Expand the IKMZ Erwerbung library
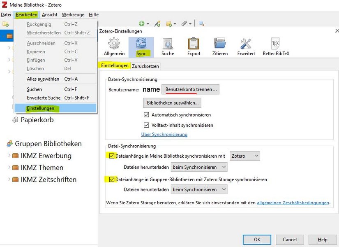Image resolution: width=339 pixels, height=247 pixels. point(9,155)
